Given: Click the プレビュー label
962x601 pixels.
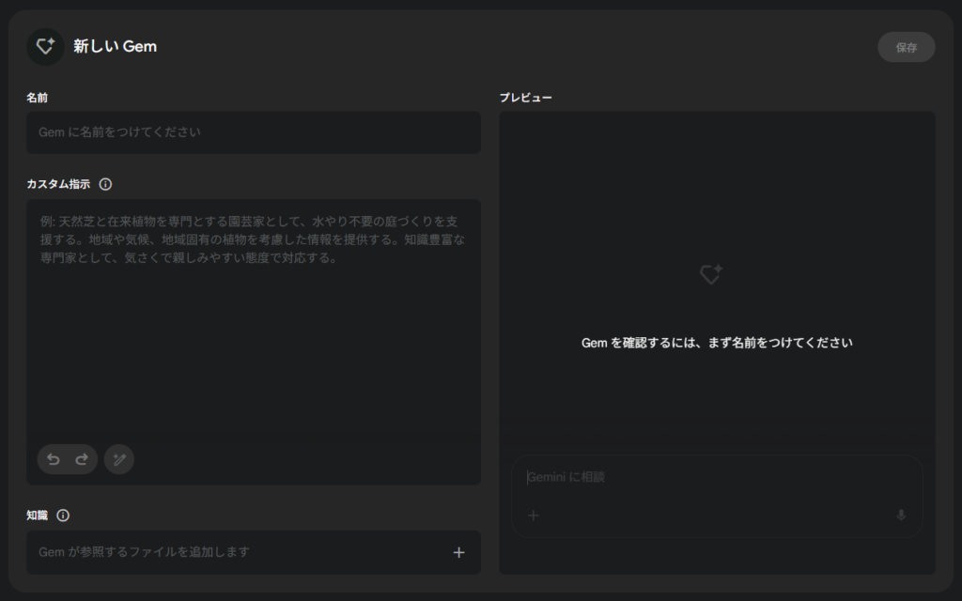Looking at the screenshot, I should coord(526,98).
